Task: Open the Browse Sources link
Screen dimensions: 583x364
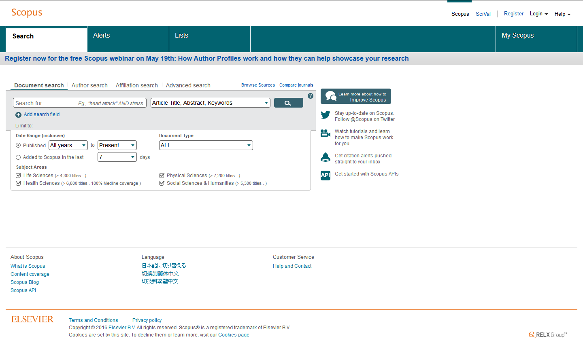Action: tap(258, 85)
